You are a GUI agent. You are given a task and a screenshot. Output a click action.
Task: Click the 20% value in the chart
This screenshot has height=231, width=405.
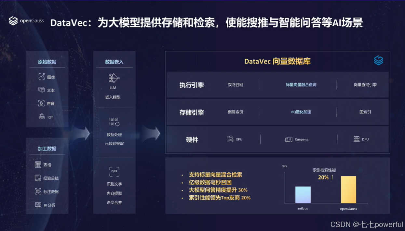(x=323, y=177)
